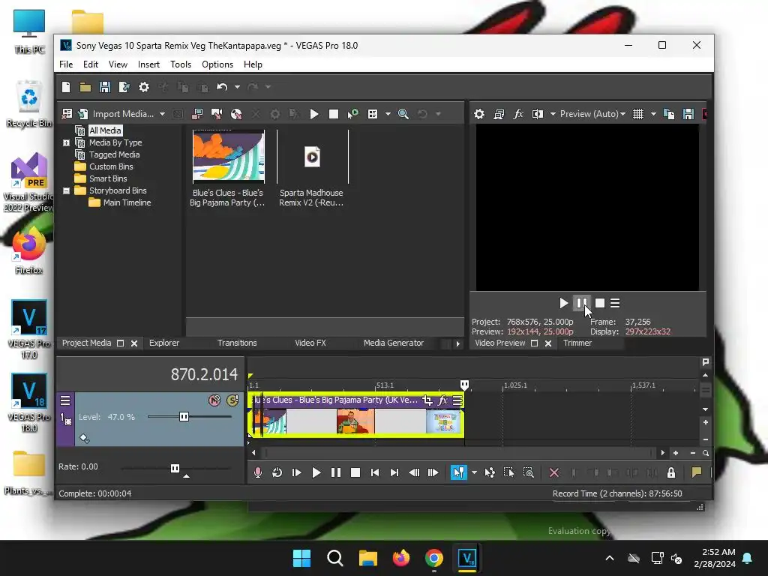Open Windows File Explorer from taskbar
The image size is (768, 576).
tap(367, 558)
